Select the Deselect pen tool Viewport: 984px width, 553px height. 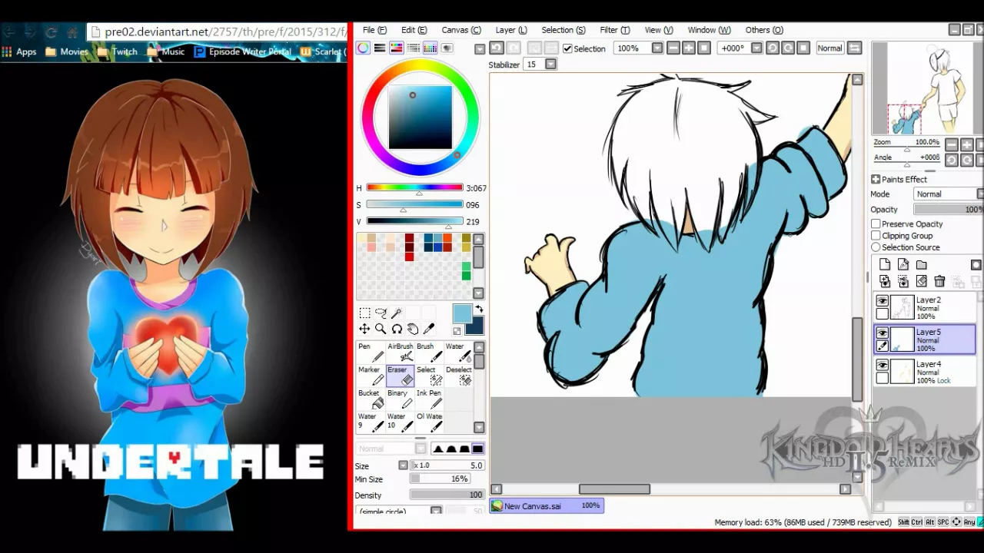point(458,376)
